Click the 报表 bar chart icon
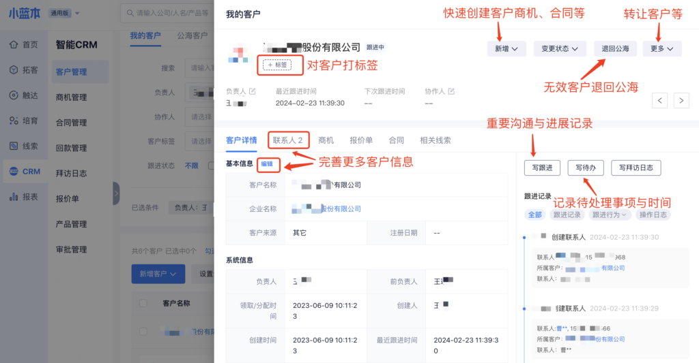Screen dimensions: 699x363 coord(14,197)
